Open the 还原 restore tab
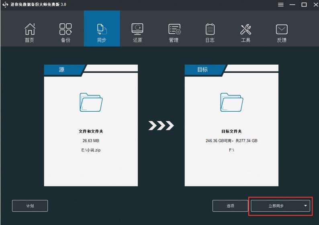This screenshot has width=319, height=225. [x=137, y=33]
